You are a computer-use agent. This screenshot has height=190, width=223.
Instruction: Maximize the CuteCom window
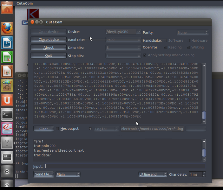pyautogui.click(x=41, y=22)
